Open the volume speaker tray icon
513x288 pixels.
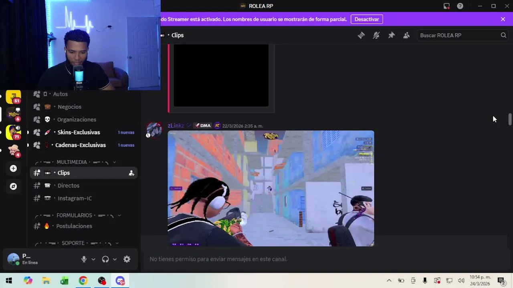[461, 281]
